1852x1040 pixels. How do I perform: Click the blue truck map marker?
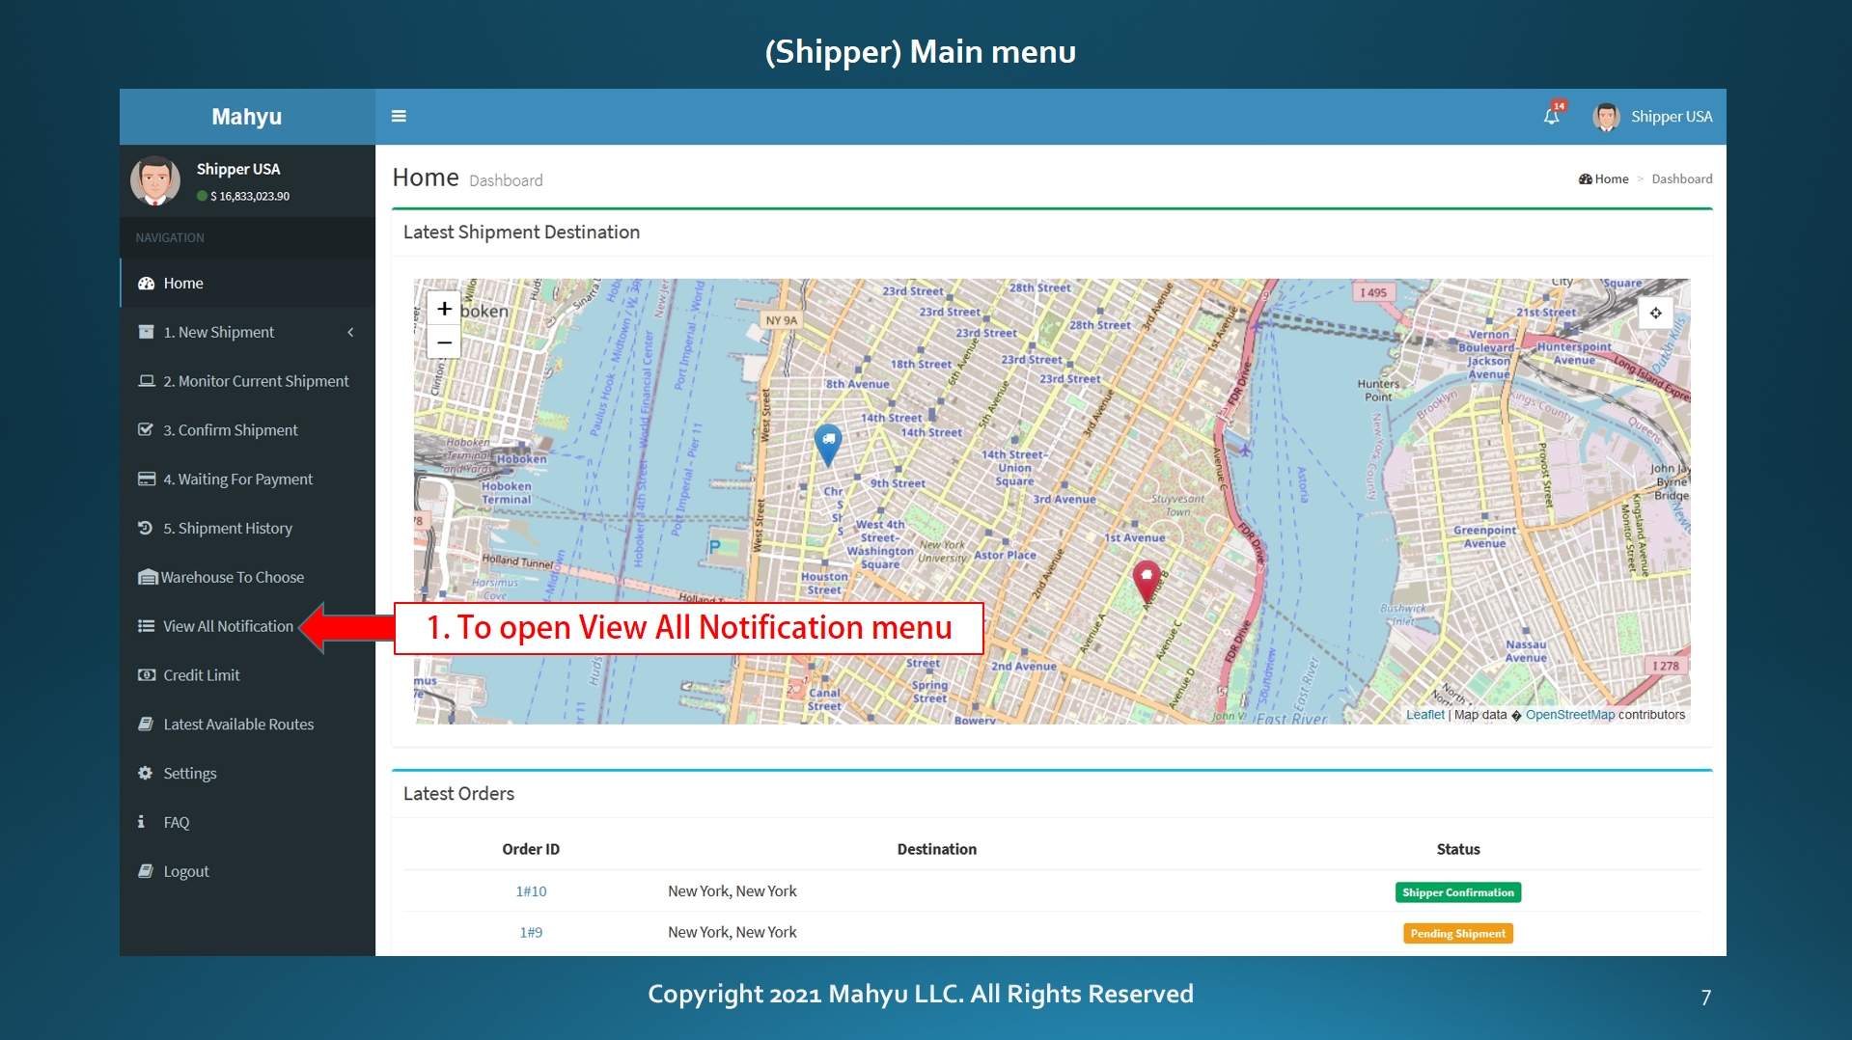click(828, 444)
